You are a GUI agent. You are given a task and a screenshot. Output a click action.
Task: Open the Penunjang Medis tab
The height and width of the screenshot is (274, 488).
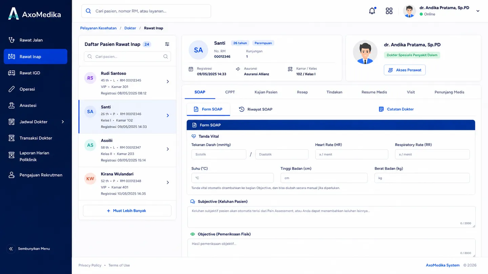(x=449, y=92)
